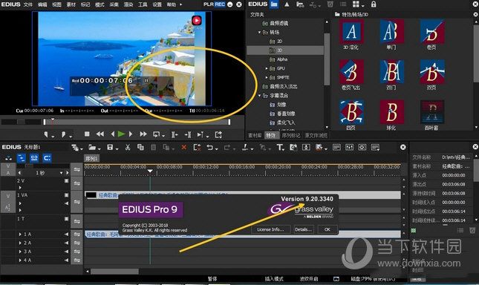Toggle the Ripple mode button

click(22, 158)
